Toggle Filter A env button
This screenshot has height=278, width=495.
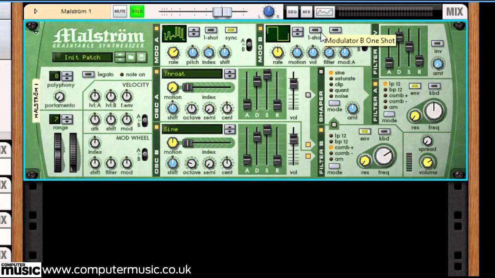(x=415, y=86)
